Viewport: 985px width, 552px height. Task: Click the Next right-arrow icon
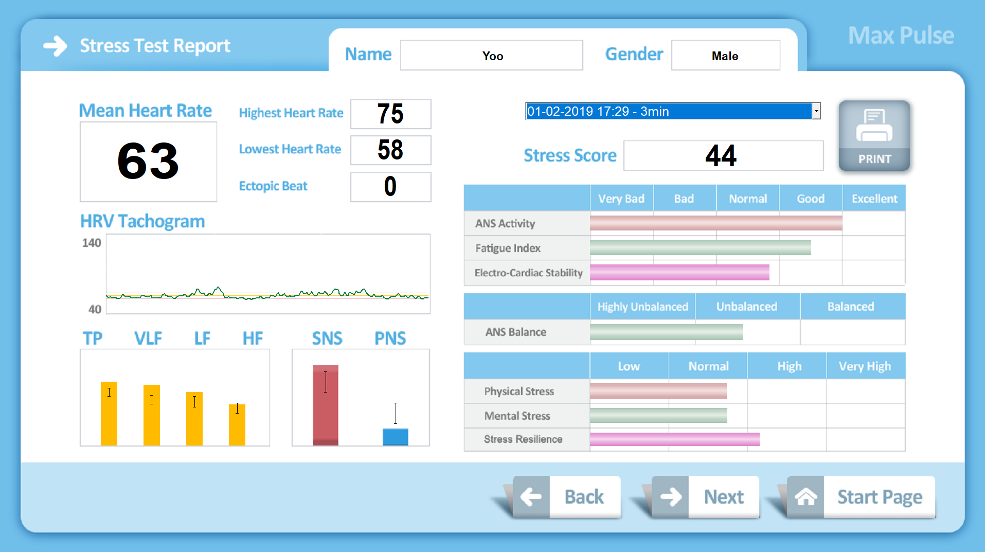[670, 497]
